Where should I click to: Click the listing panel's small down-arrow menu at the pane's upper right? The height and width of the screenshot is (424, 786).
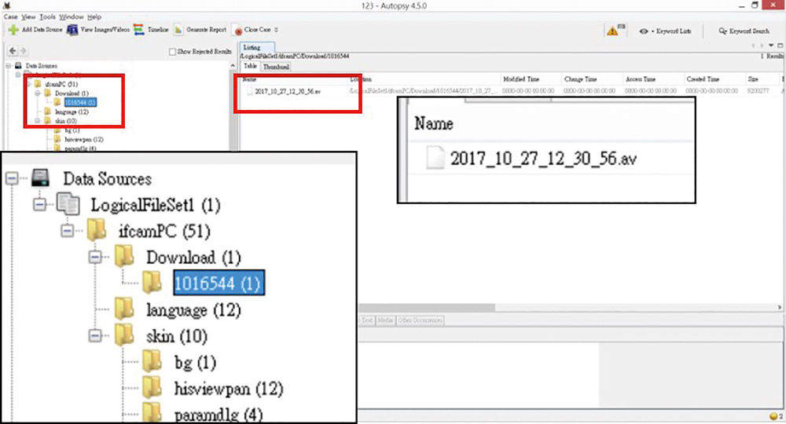point(771,46)
